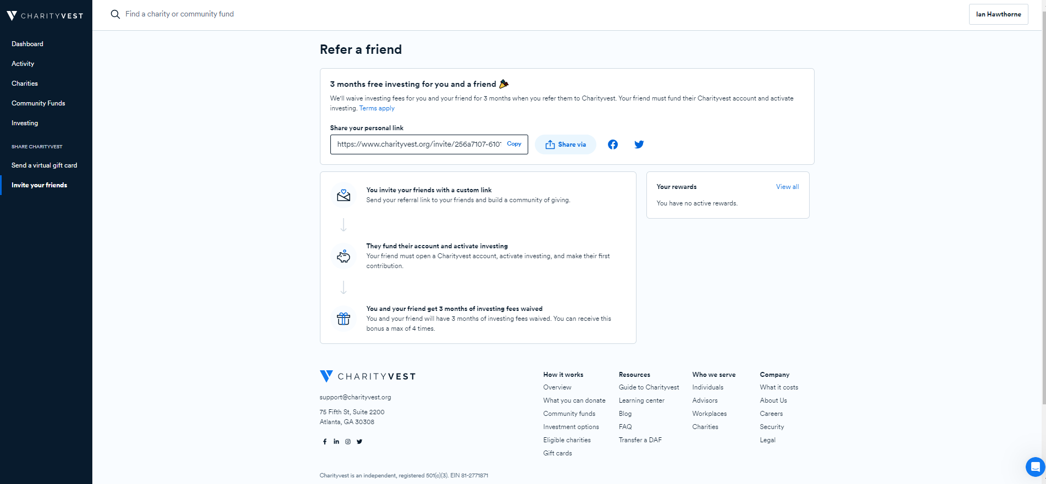Open Security footer link

[772, 427]
